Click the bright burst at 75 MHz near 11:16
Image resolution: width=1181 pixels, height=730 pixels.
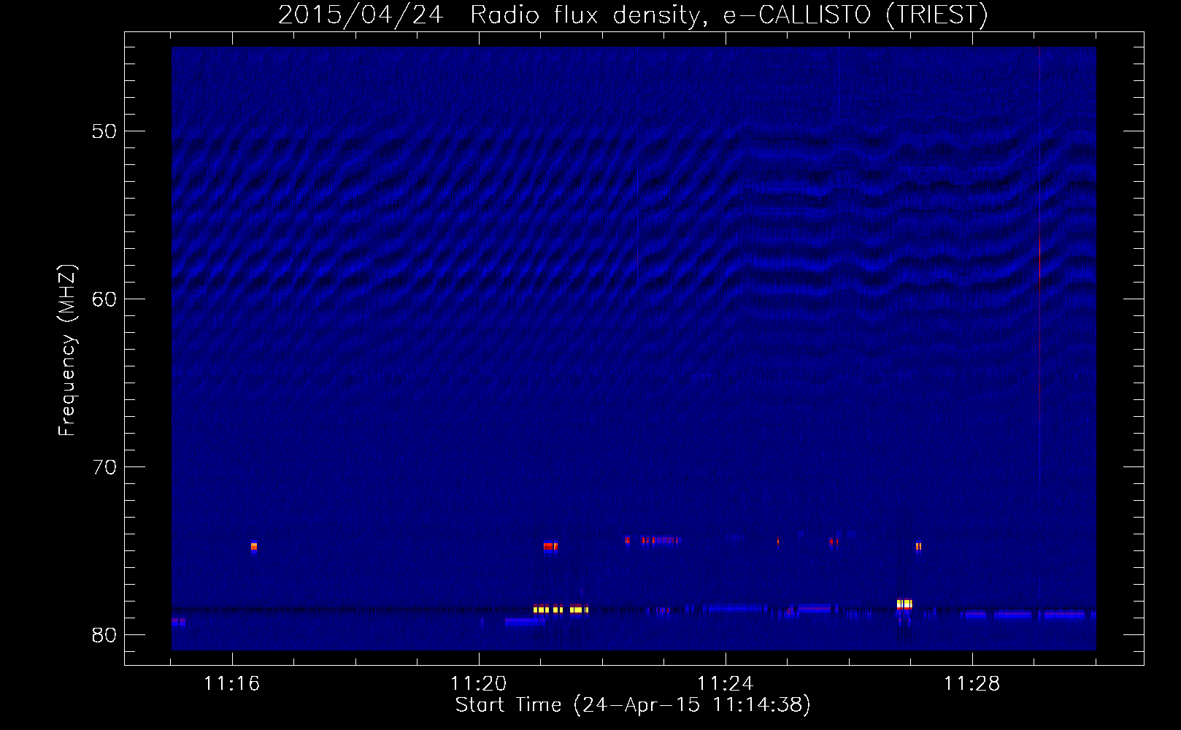[253, 546]
